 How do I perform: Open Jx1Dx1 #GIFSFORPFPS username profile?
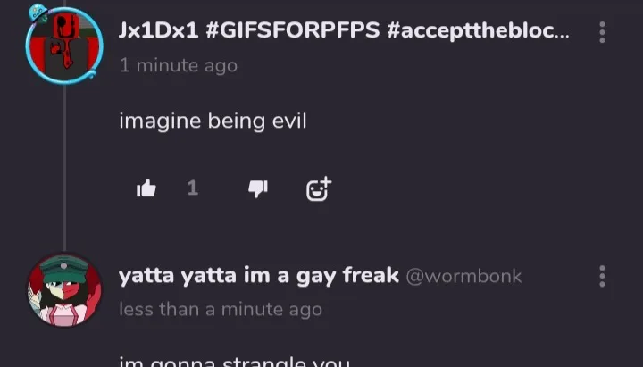point(344,30)
